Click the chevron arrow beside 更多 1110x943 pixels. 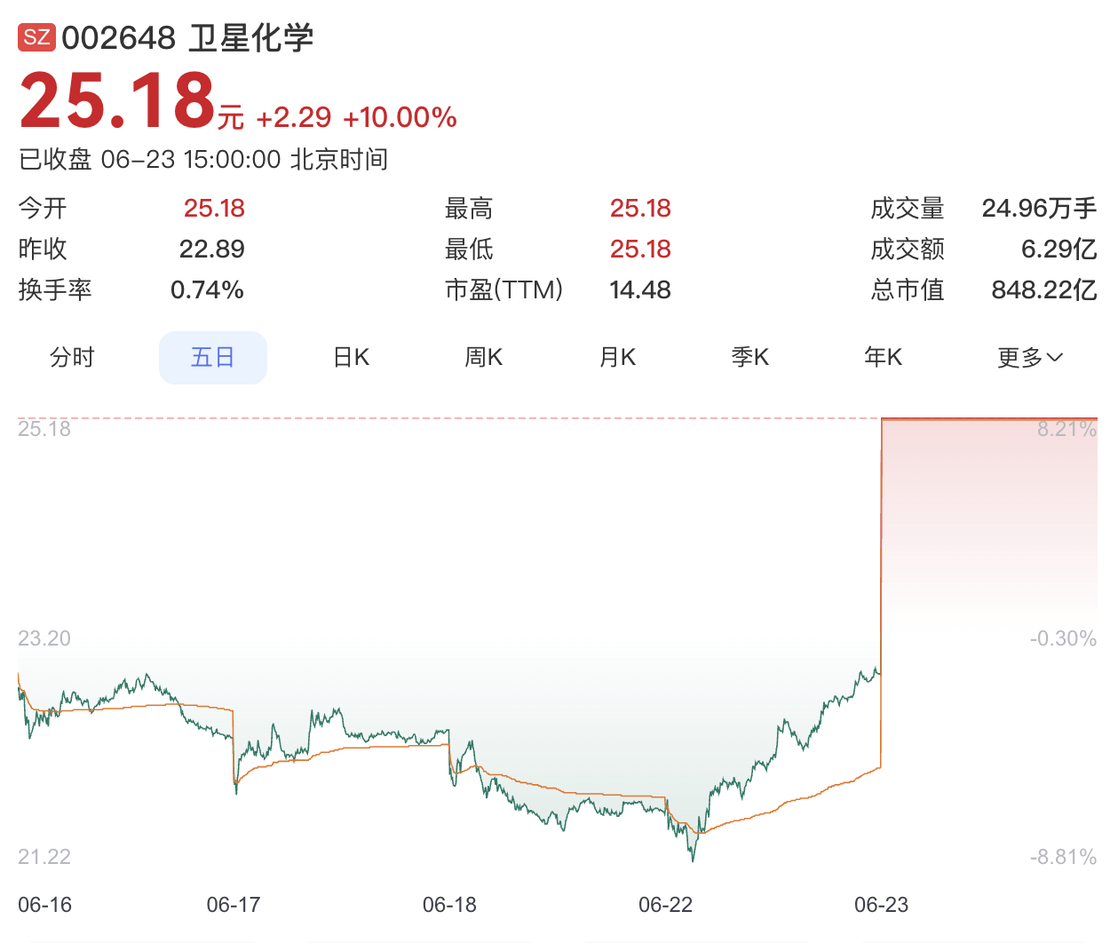pos(1055,358)
